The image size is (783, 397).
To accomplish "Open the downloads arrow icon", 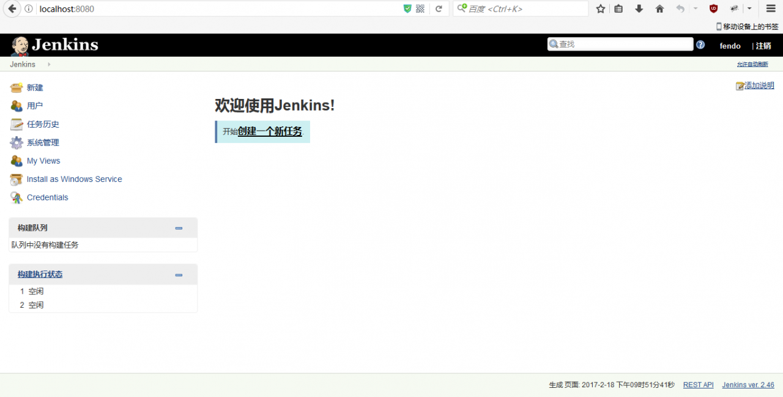I will tap(639, 9).
